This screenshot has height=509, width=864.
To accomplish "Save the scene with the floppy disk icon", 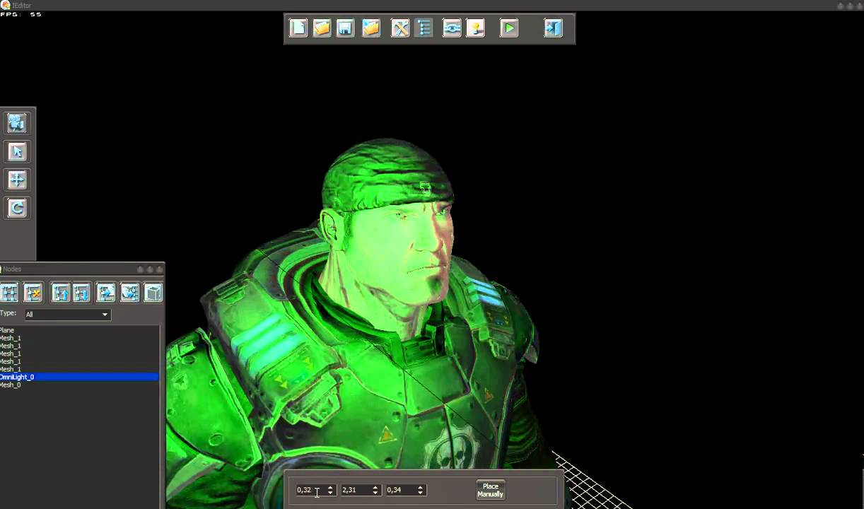I will (345, 28).
